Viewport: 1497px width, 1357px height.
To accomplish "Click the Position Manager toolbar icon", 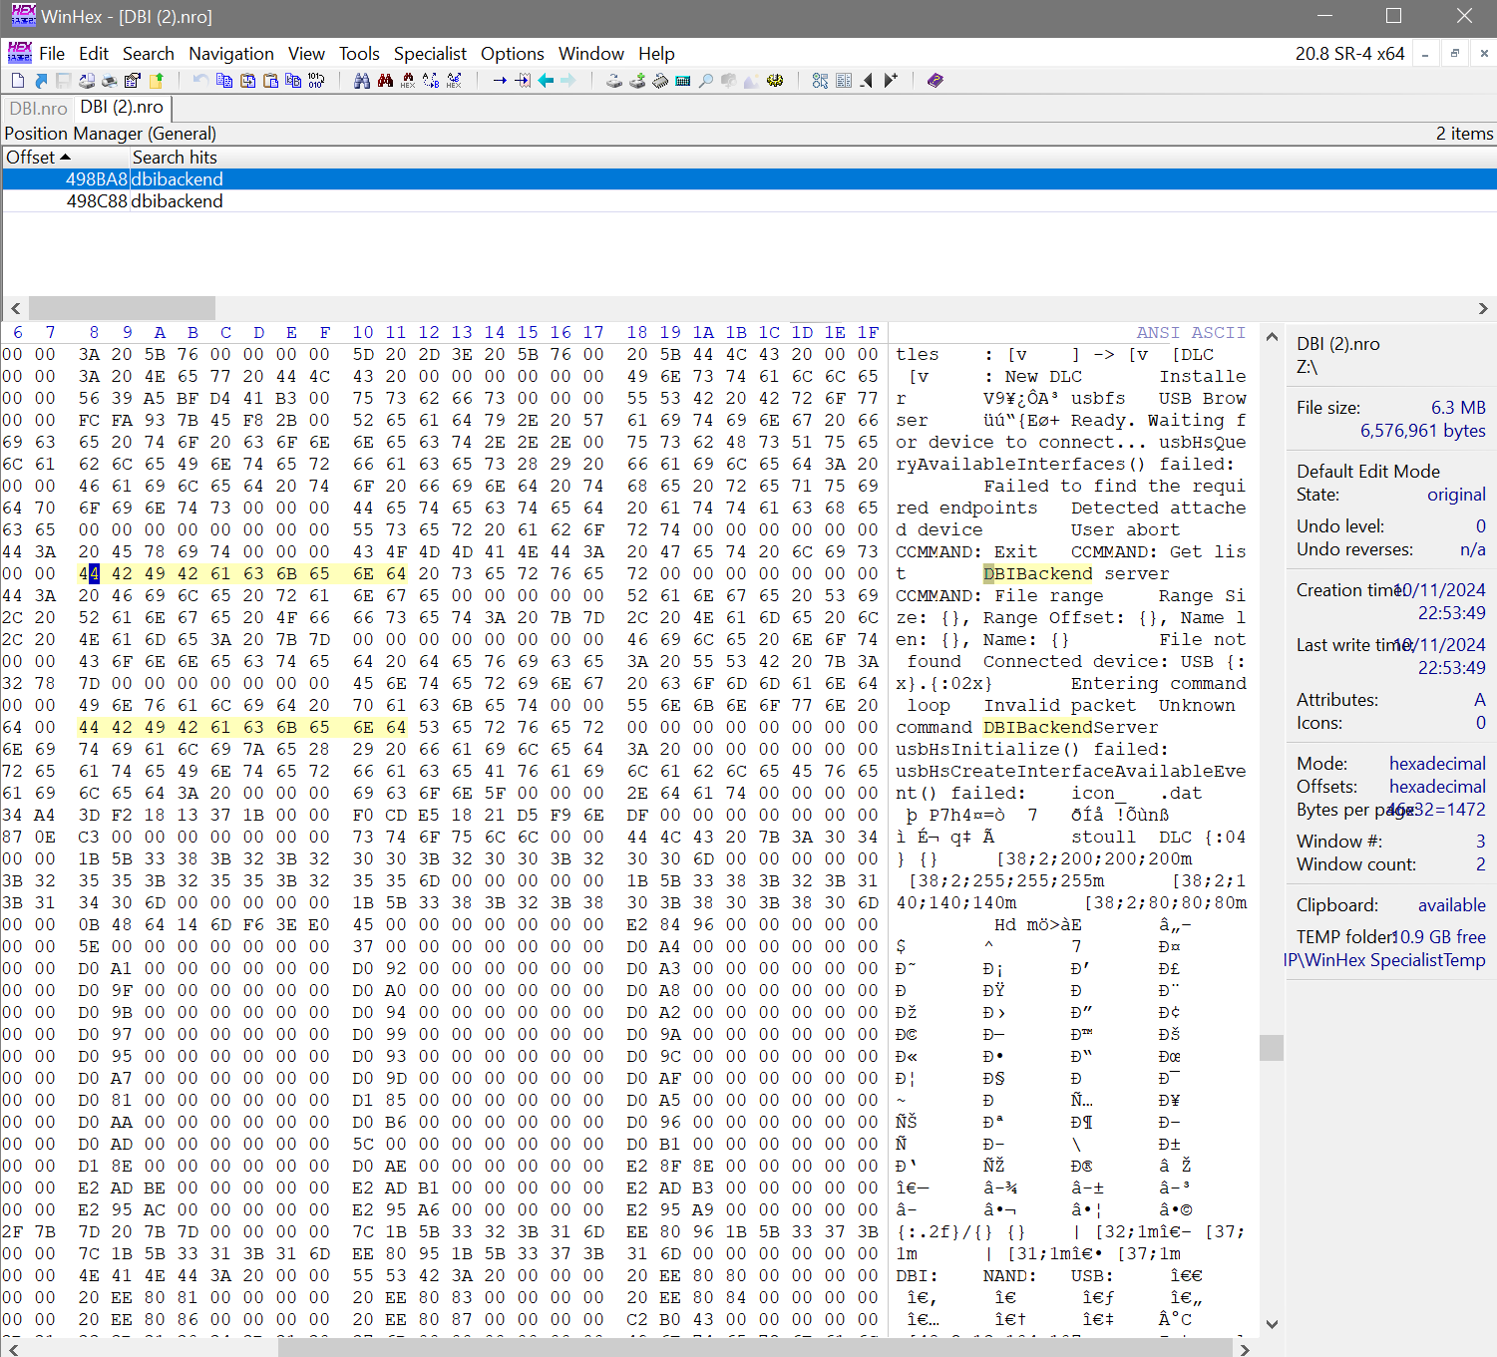I will pyautogui.click(x=821, y=81).
